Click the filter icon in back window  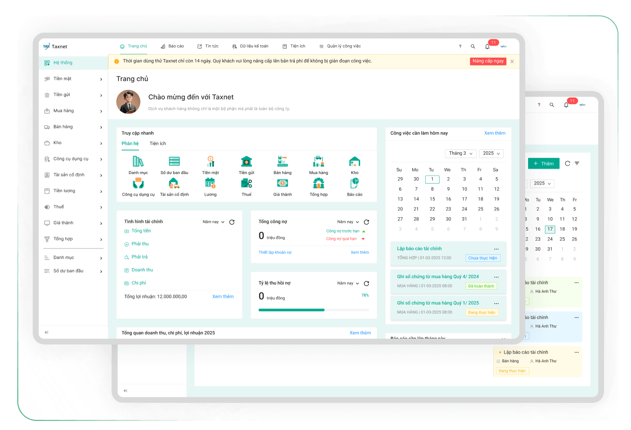coord(577,163)
